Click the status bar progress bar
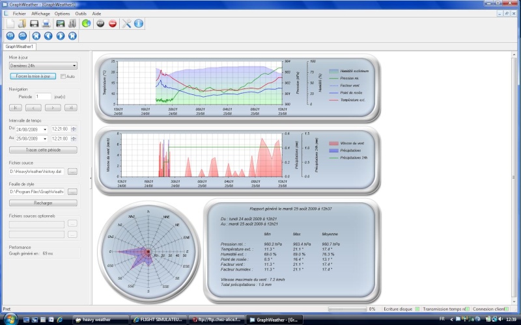The image size is (521, 325). 348,309
